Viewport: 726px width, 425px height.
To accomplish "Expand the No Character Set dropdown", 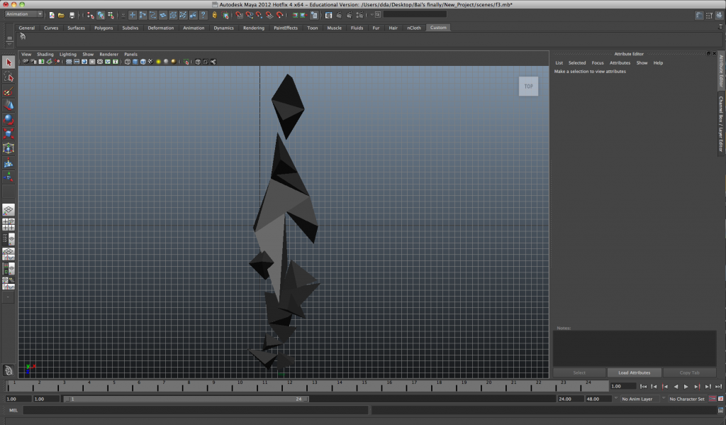I will click(x=687, y=399).
